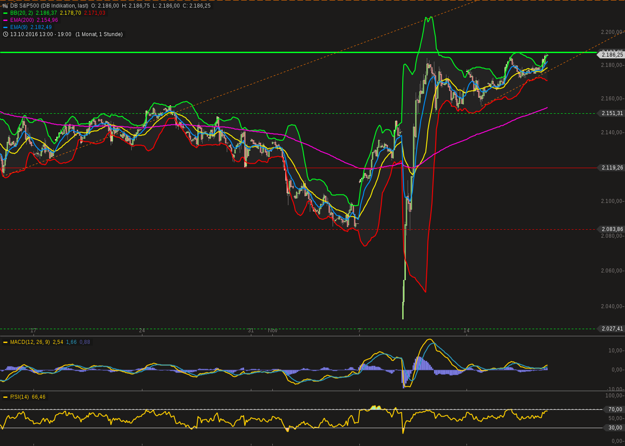Click the RSI 30,00 oversold level tag
The width and height of the screenshot is (625, 446).
coord(614,428)
